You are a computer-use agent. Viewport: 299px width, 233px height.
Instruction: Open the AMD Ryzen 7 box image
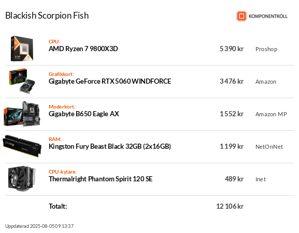coord(22,49)
